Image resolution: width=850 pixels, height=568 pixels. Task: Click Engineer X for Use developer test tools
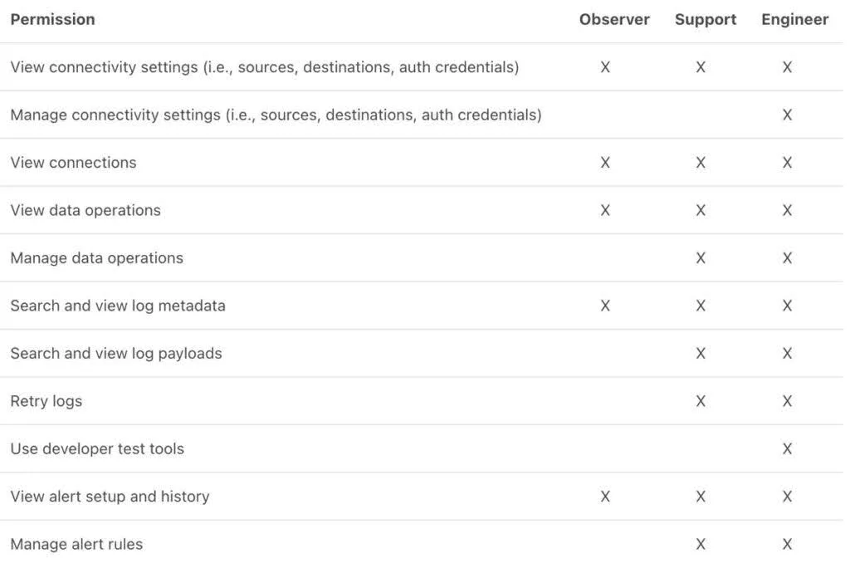pos(787,448)
